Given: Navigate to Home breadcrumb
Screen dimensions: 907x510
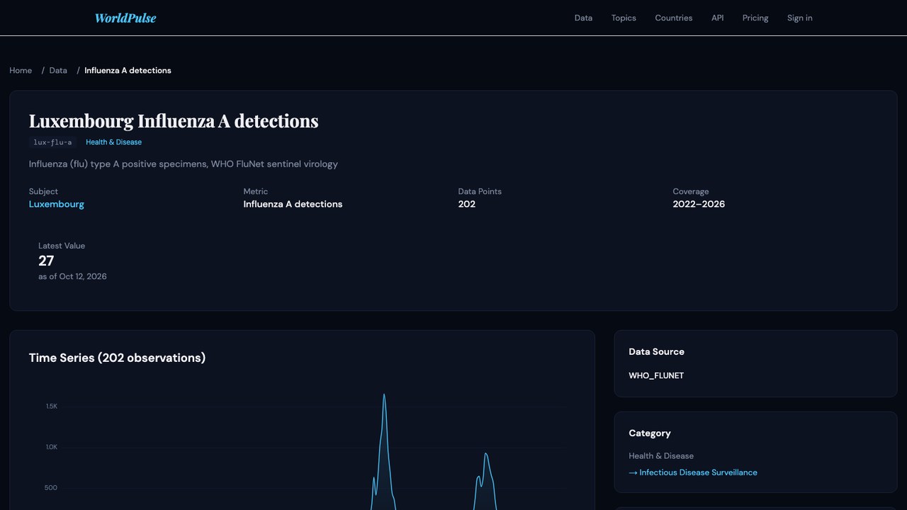Looking at the screenshot, I should (21, 70).
